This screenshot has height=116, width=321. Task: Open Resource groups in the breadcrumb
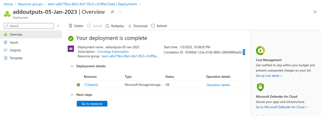[30, 4]
